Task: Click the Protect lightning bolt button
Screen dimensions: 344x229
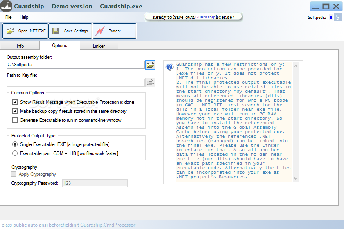Action: coord(115,31)
